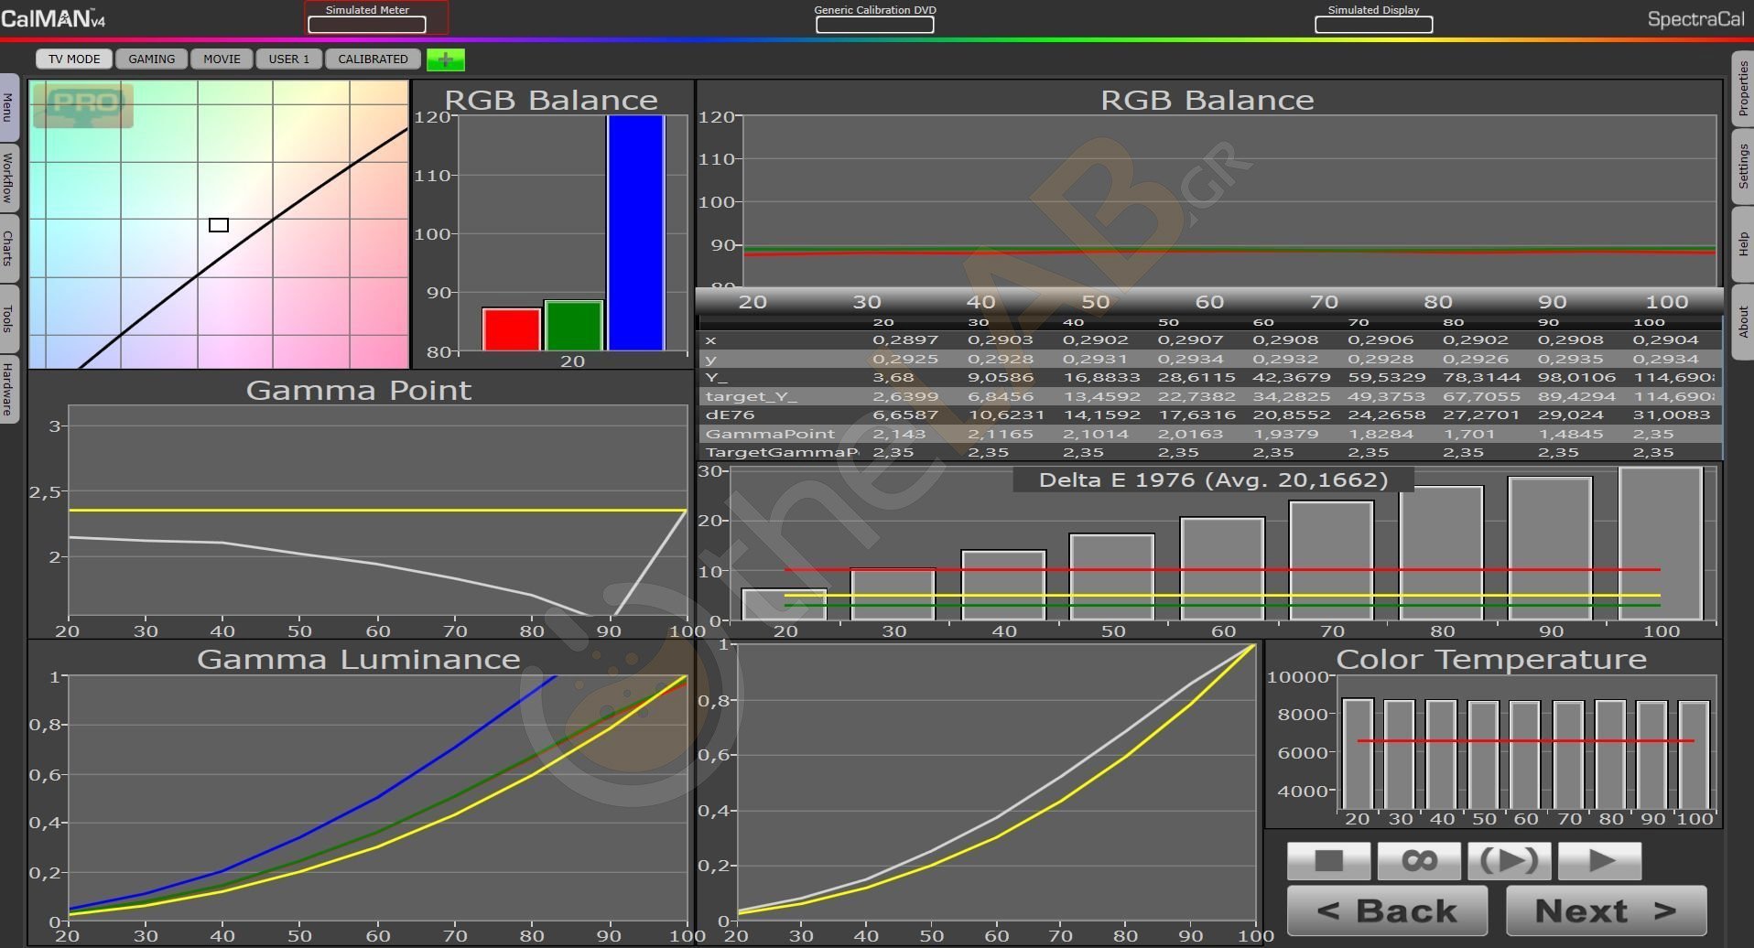Screen dimensions: 1754x948
Task: Click the Back button
Action: click(1386, 910)
